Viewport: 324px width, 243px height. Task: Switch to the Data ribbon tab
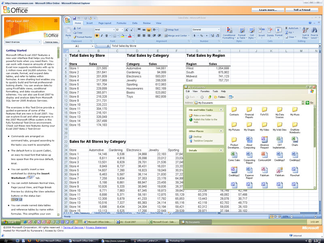click(x=135, y=23)
